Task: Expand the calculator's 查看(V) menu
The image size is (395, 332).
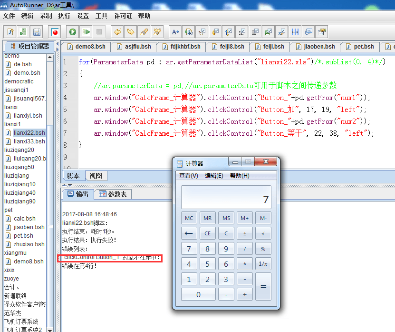Action: (x=188, y=176)
